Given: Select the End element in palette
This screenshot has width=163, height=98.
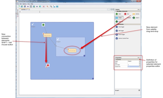Looking at the screenshot, I should click(127, 14).
